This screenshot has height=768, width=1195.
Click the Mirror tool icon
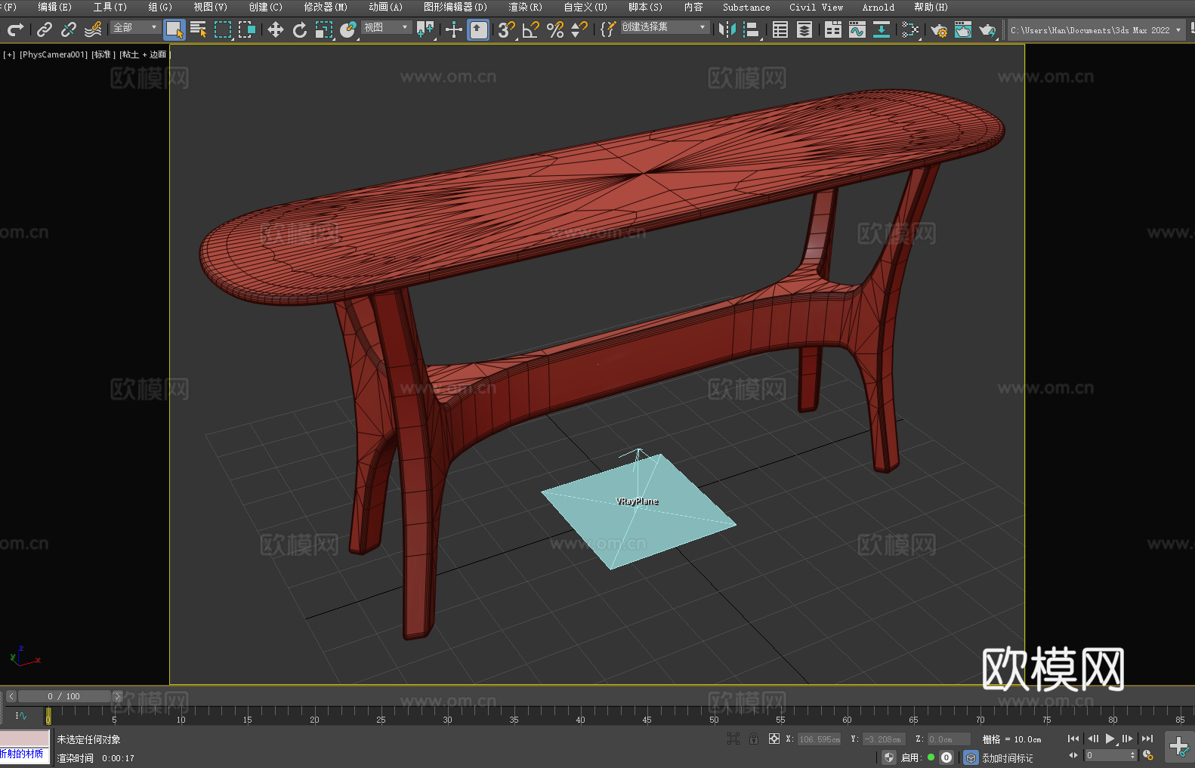pos(727,29)
